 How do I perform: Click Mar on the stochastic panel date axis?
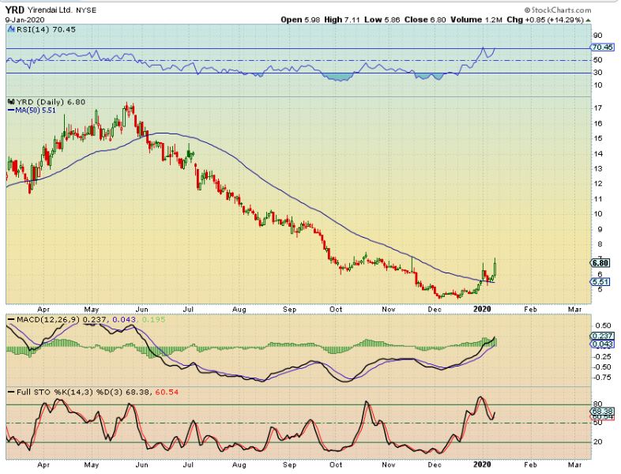coord(574,465)
